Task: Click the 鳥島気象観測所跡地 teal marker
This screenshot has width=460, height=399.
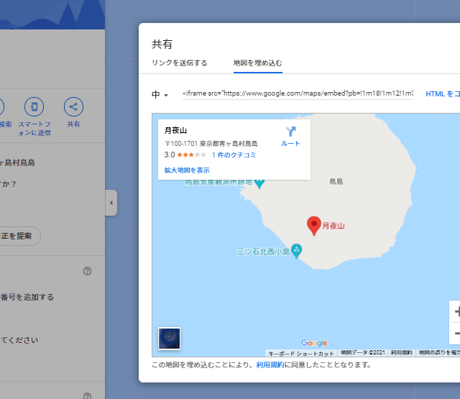Action: click(x=259, y=183)
